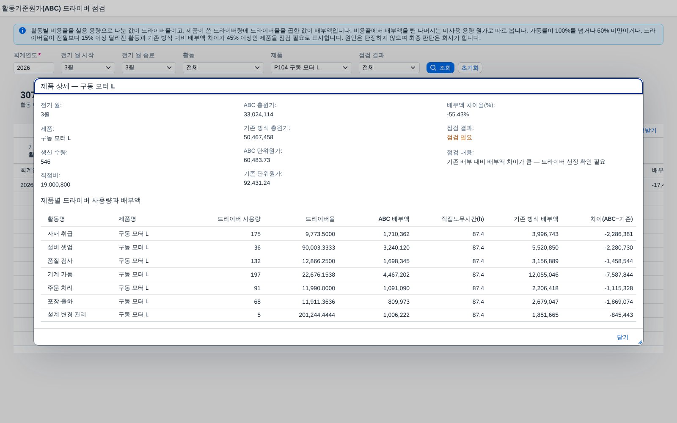Click the 배부액 차이율 value -55.43%

point(458,115)
